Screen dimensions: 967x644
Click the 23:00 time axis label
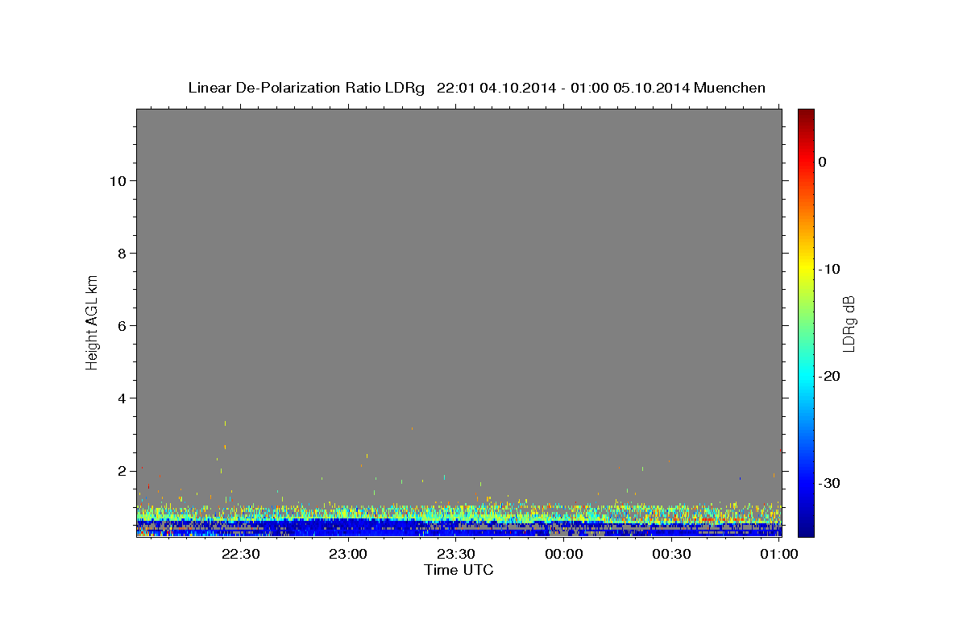click(x=349, y=555)
